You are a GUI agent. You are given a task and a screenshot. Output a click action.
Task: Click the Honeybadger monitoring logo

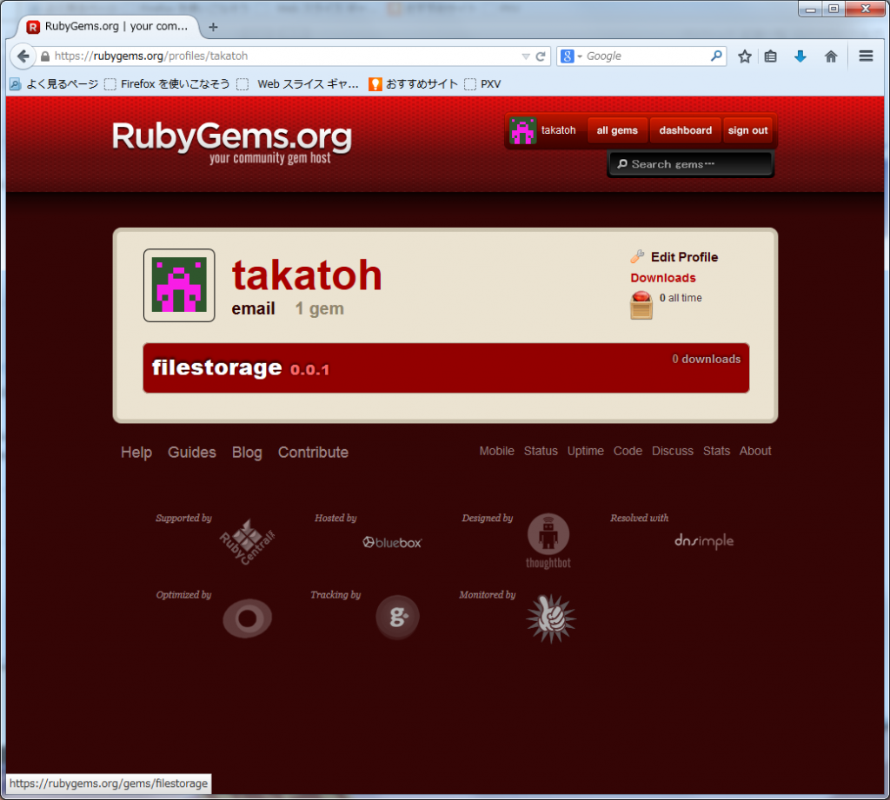(x=549, y=618)
